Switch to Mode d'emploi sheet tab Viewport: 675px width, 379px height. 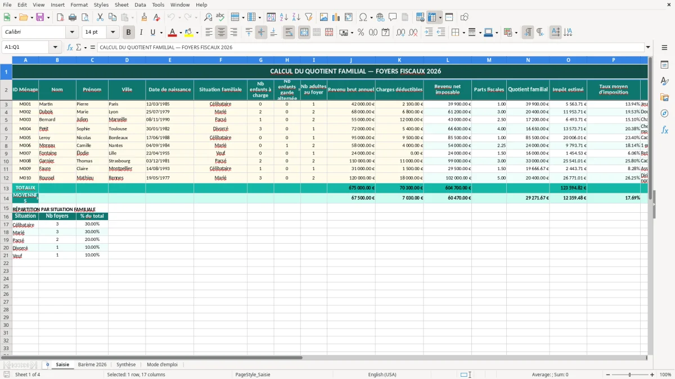coord(162,364)
